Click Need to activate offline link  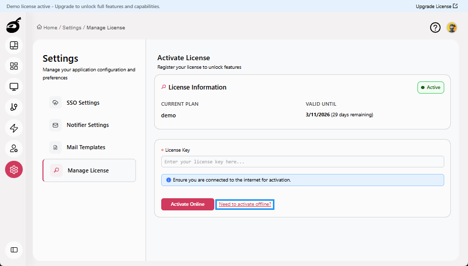245,204
